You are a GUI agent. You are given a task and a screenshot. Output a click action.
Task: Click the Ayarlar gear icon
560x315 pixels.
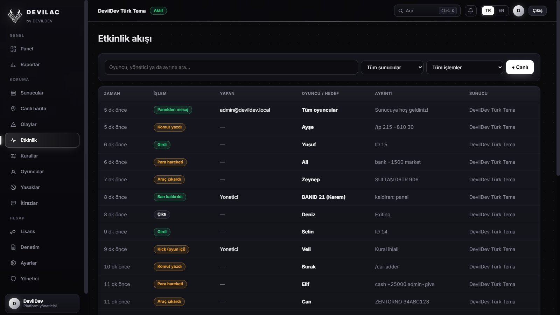(13, 263)
